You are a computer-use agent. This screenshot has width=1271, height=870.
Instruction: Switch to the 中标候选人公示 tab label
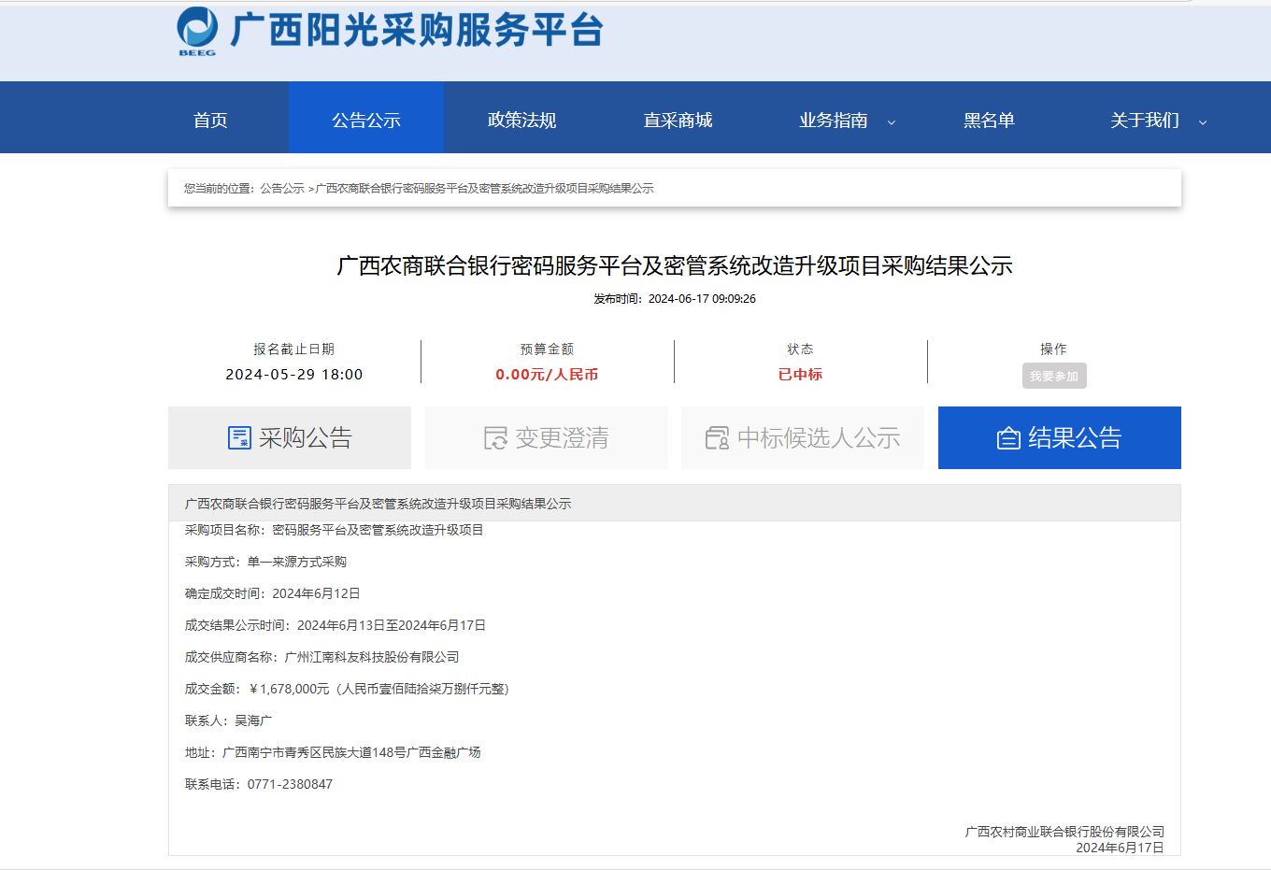pos(819,437)
